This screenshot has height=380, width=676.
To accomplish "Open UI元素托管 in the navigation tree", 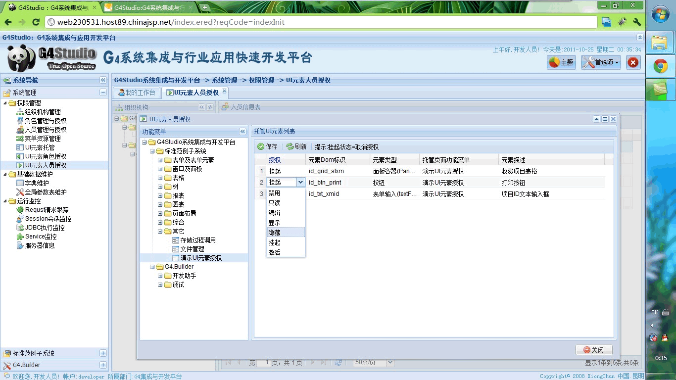I will click(40, 147).
